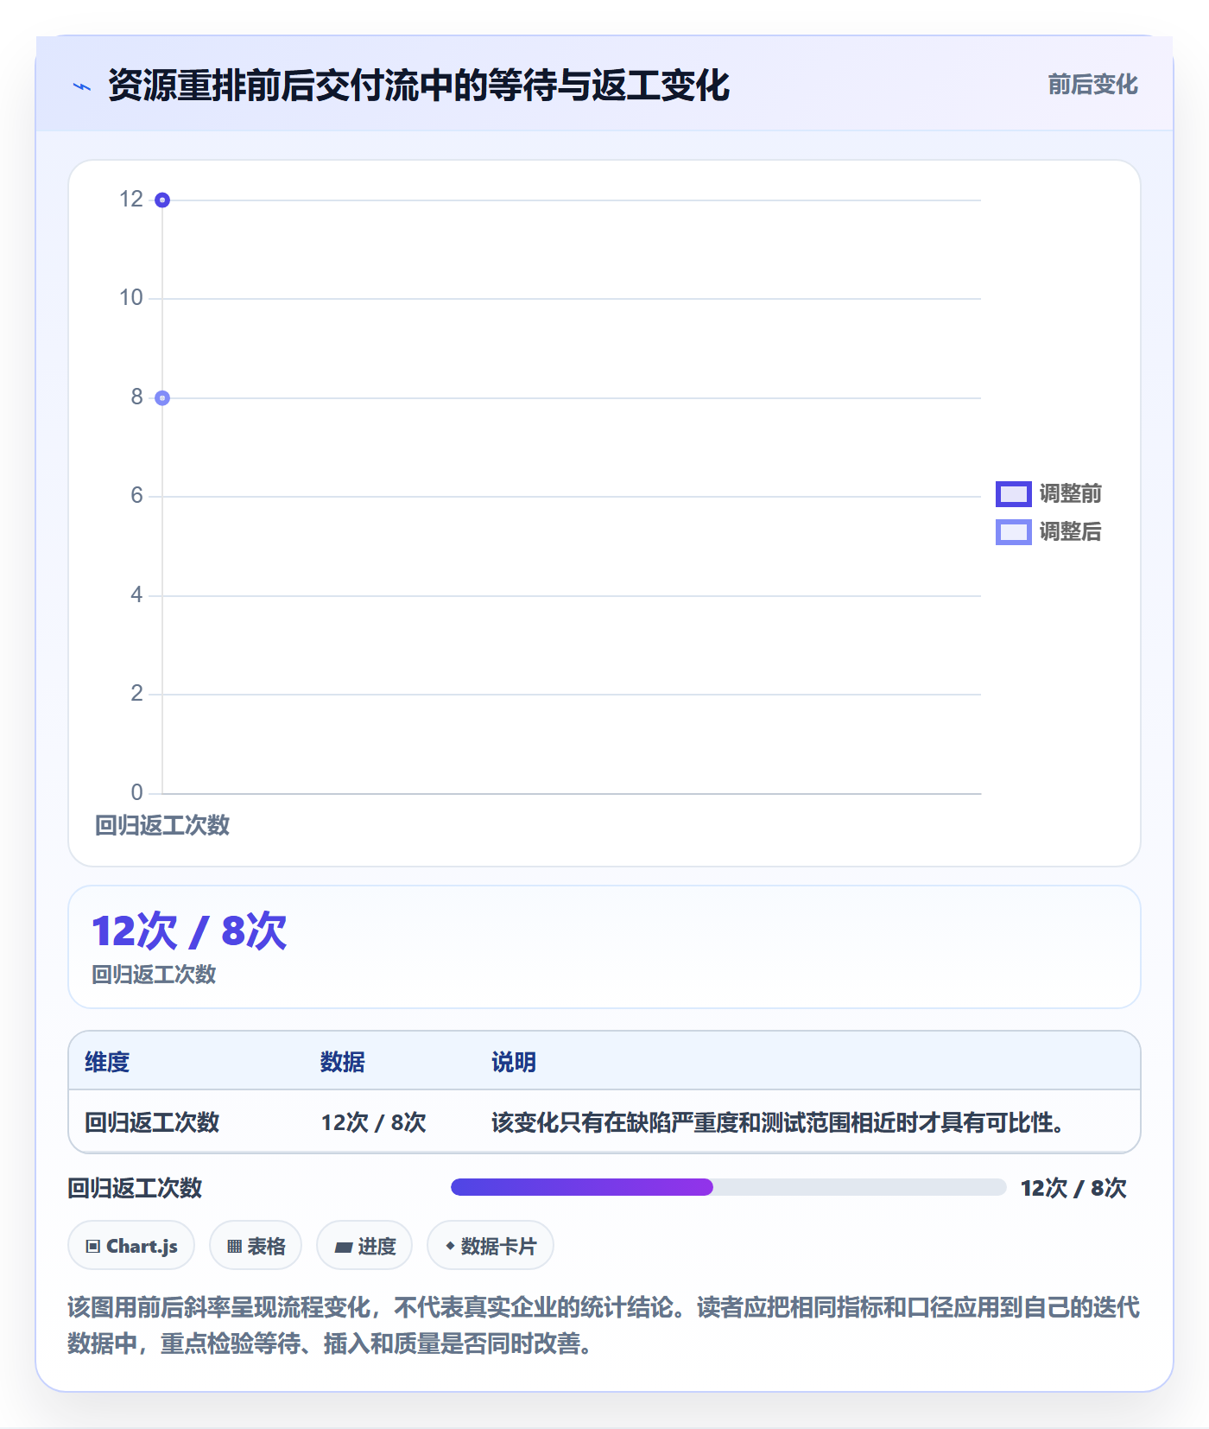Image resolution: width=1209 pixels, height=1429 pixels.
Task: Click the chart title 资源重排前后交付流中的等待与返工变化
Action: (x=419, y=86)
